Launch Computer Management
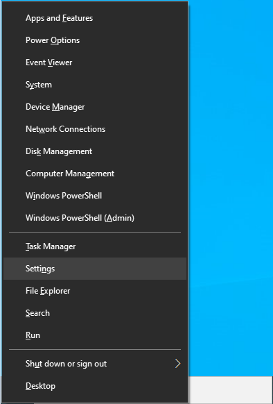This screenshot has height=404, width=273. pyautogui.click(x=95, y=173)
